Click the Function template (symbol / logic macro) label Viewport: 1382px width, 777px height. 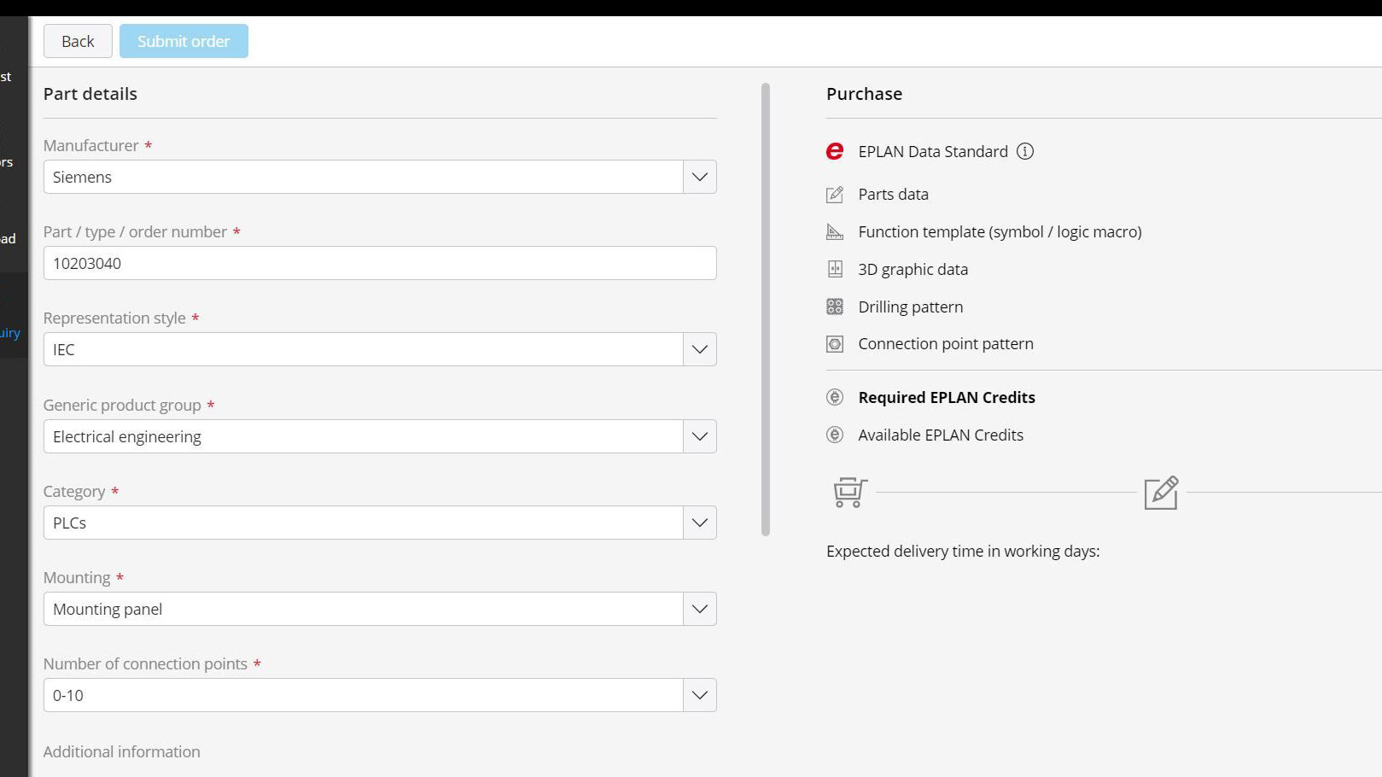1000,232
